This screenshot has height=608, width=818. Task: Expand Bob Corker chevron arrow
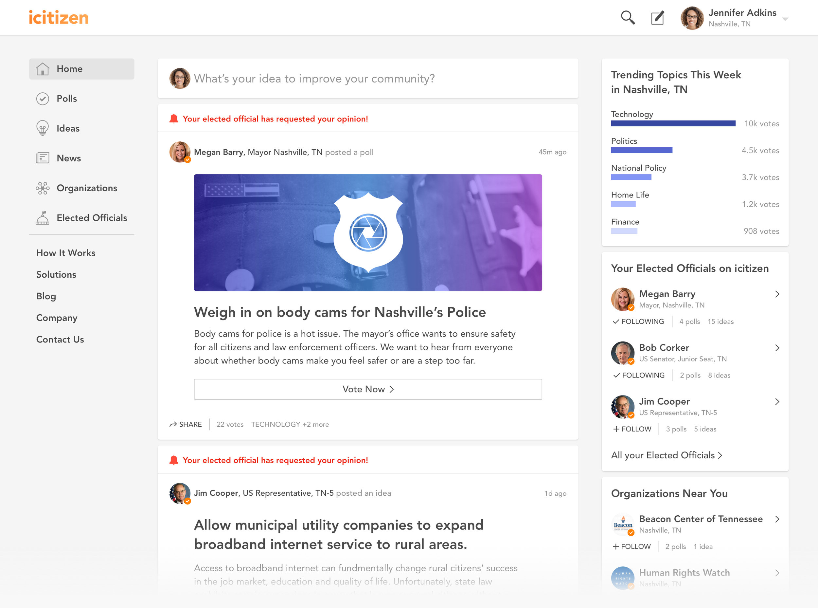coord(777,348)
